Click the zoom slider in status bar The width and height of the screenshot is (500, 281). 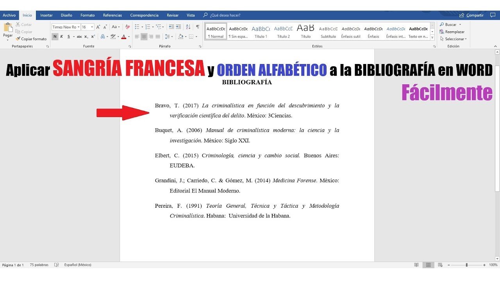point(466,265)
